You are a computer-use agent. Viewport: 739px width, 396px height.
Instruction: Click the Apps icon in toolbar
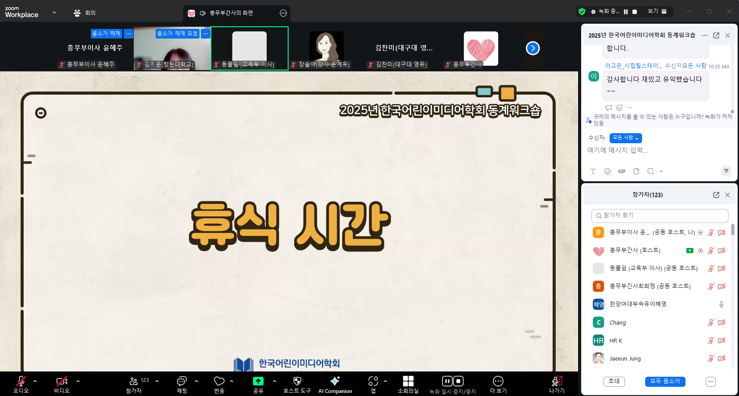373,381
